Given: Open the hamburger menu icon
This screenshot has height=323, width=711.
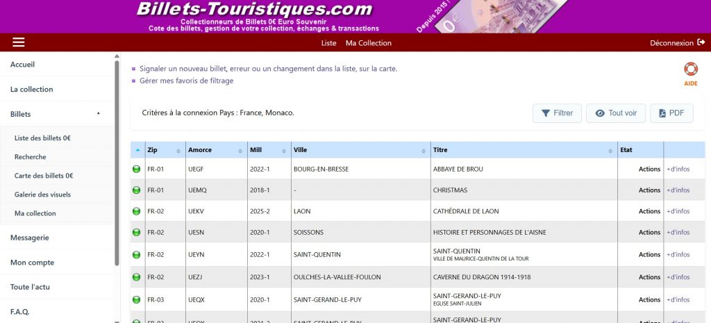Looking at the screenshot, I should click(19, 42).
